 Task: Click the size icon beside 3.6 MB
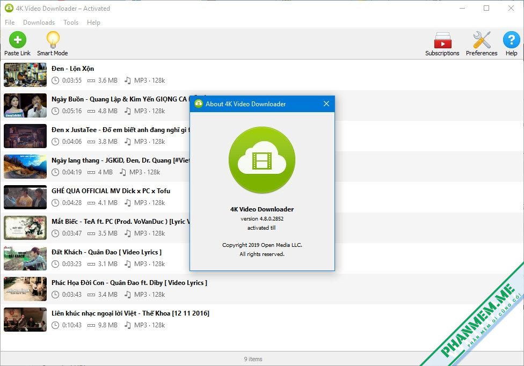point(91,81)
